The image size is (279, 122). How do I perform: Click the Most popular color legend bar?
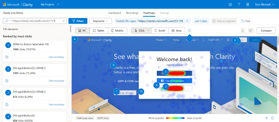(x=175, y=118)
